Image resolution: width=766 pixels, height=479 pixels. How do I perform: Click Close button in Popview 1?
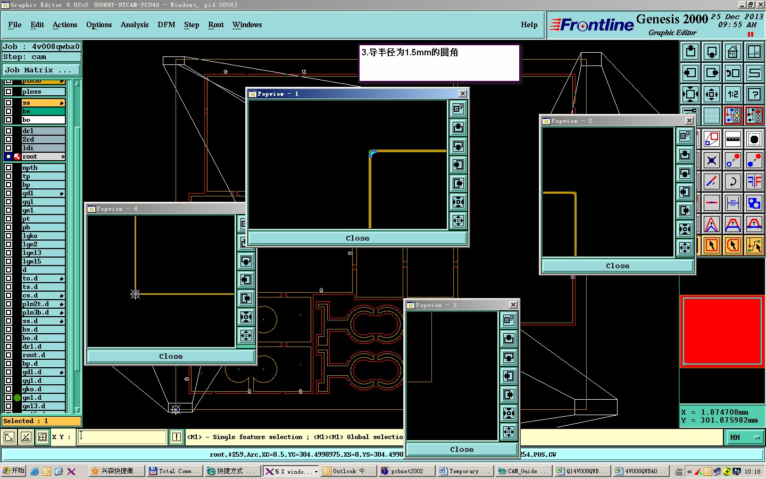pyautogui.click(x=357, y=238)
